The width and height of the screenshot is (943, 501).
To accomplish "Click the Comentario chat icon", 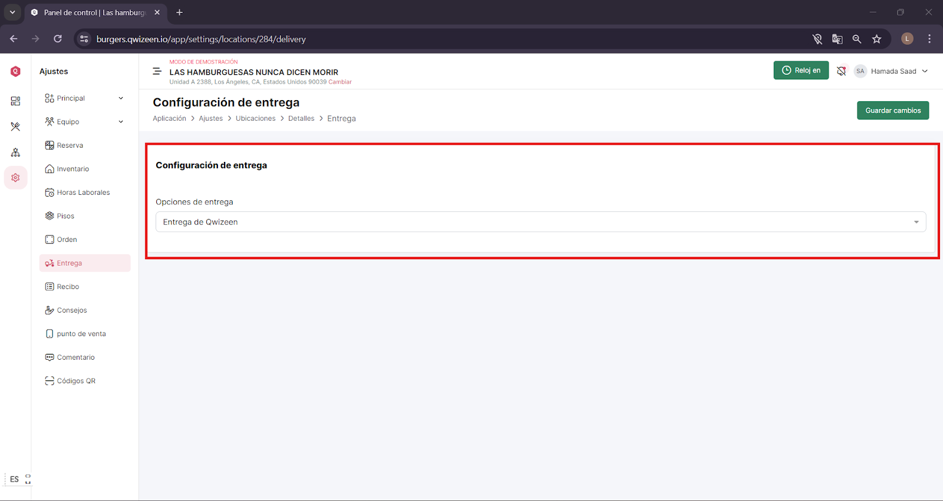I will click(50, 357).
